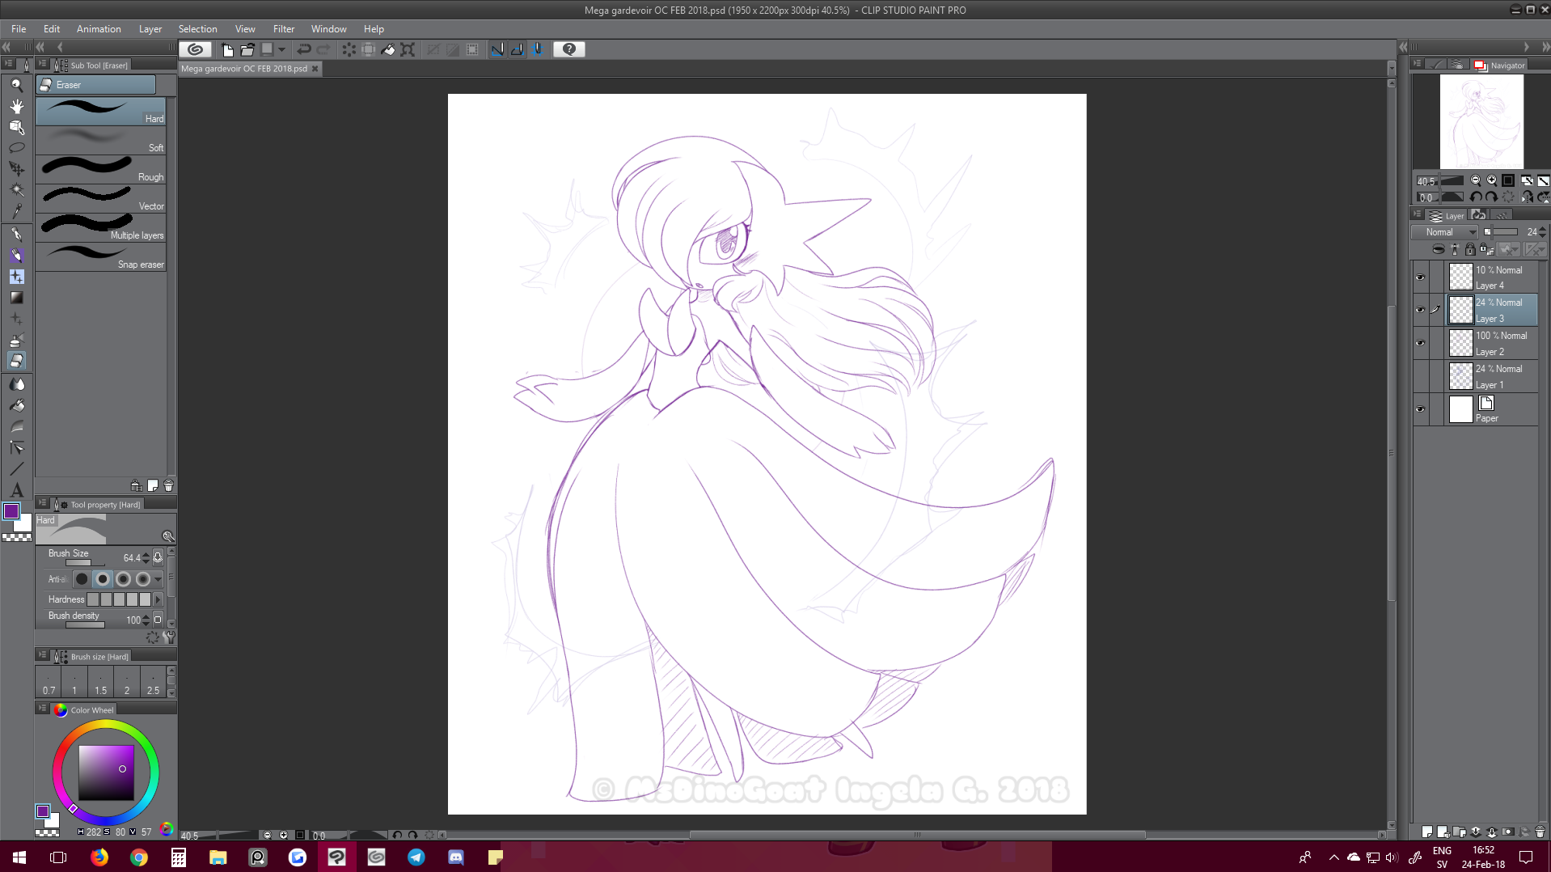Hide Layer 4 with its eye icon

pyautogui.click(x=1420, y=277)
